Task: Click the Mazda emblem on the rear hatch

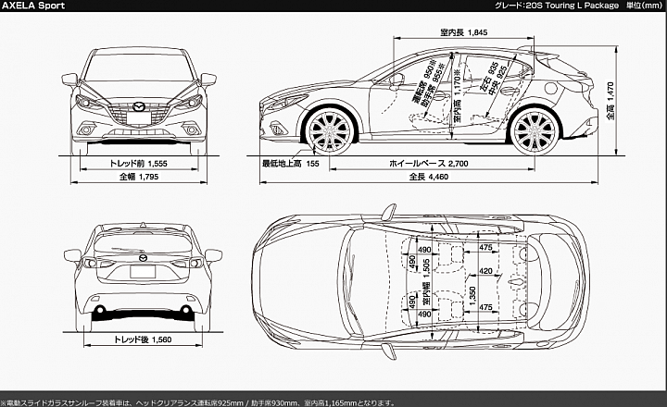Action: point(143,257)
